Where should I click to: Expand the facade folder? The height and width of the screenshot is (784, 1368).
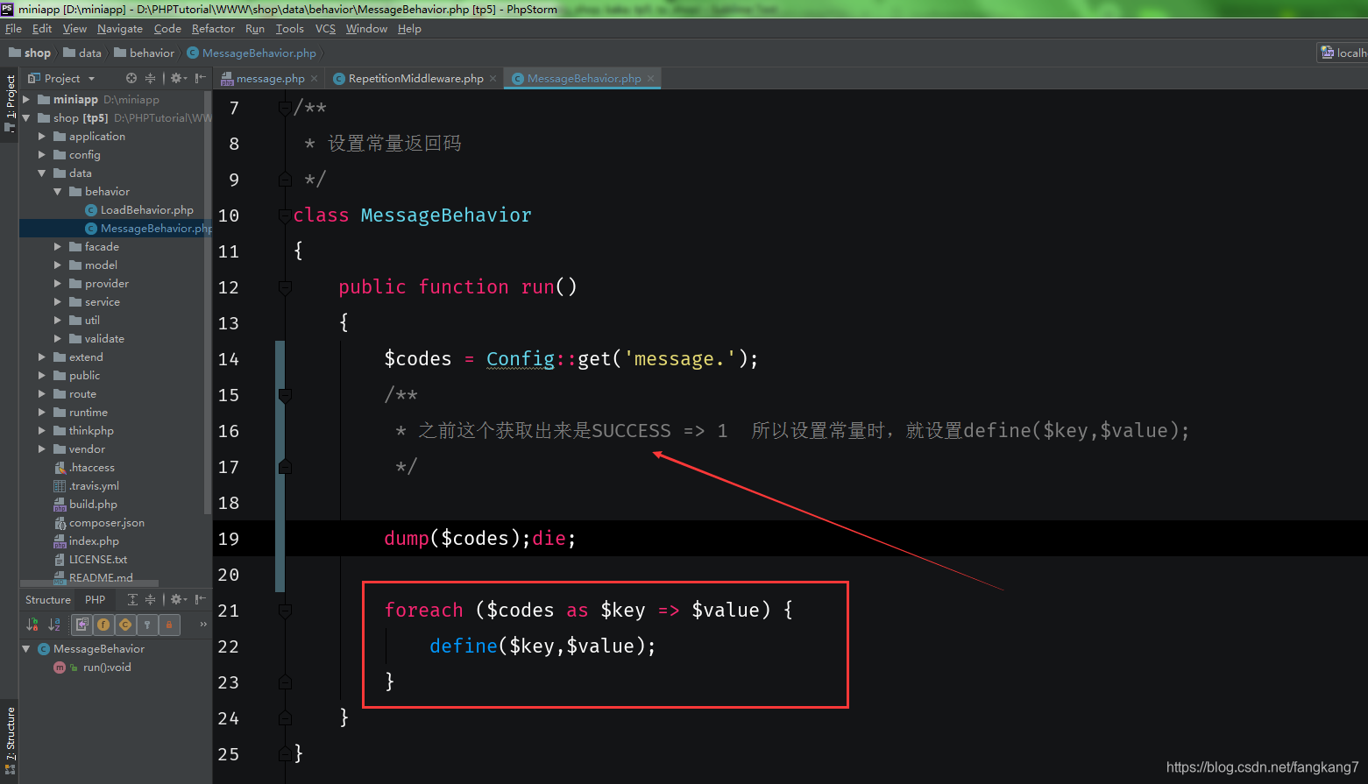coord(58,247)
